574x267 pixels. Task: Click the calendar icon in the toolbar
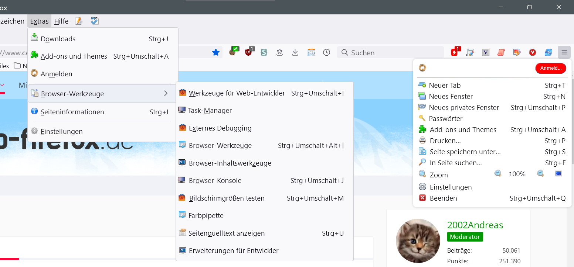pos(311,53)
